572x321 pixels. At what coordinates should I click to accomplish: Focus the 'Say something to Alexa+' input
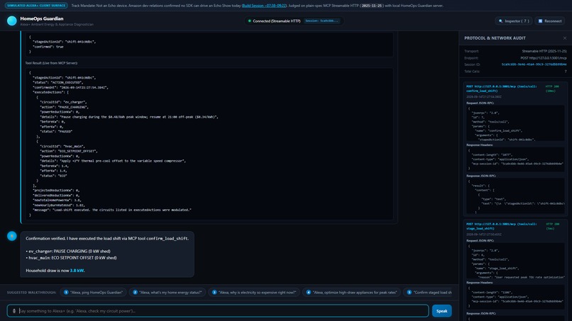(218, 311)
